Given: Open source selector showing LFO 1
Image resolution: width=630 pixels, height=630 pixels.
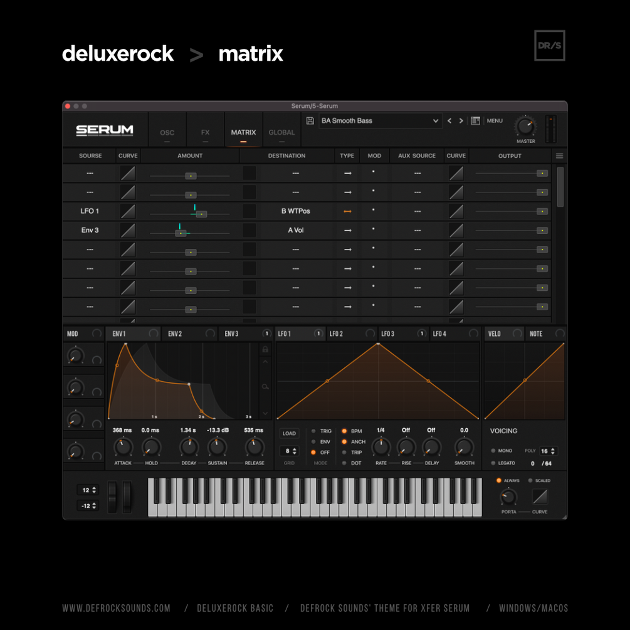Looking at the screenshot, I should 90,211.
